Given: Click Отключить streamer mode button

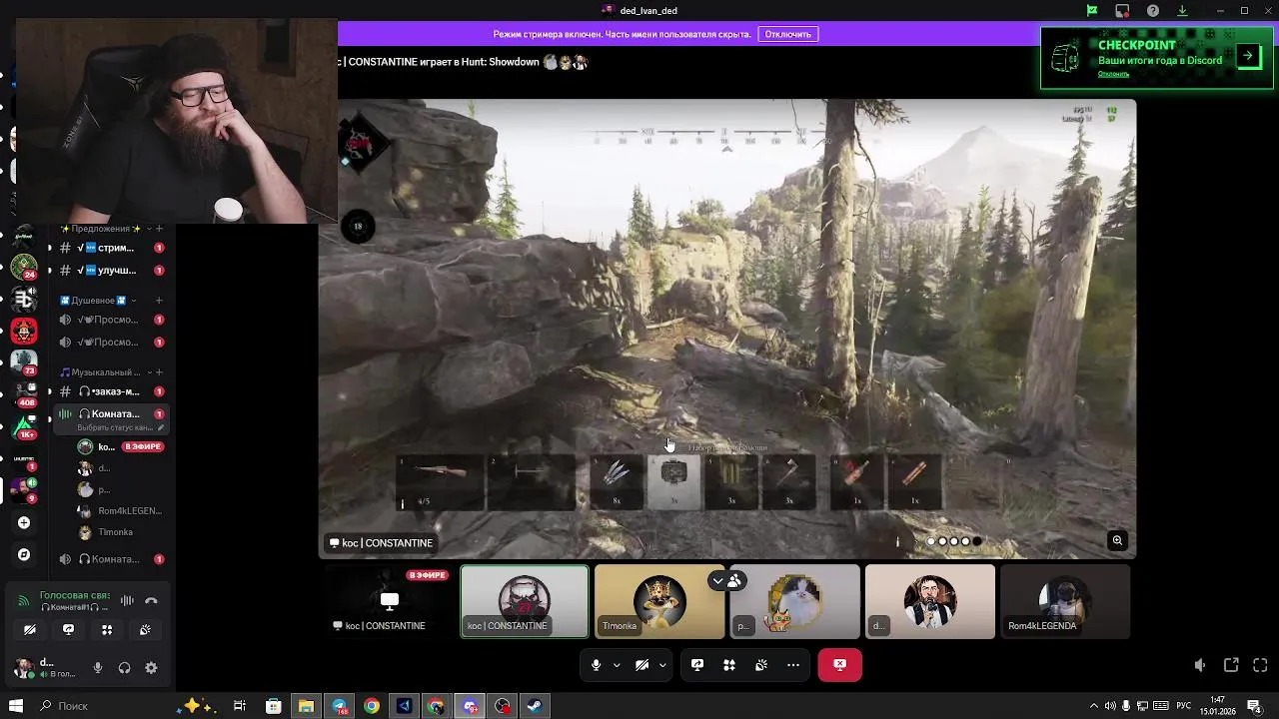Looking at the screenshot, I should point(788,34).
